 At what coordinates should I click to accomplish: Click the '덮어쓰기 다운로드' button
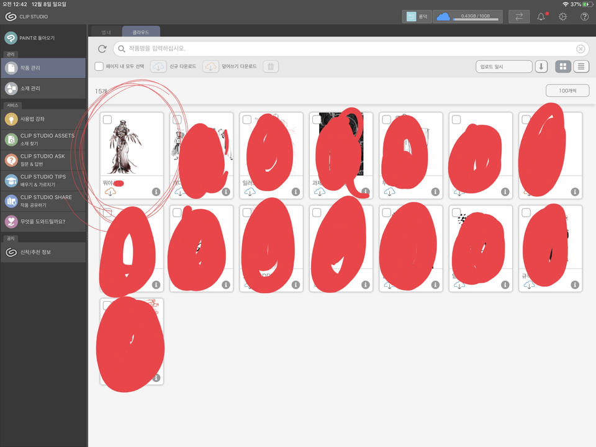pos(230,66)
